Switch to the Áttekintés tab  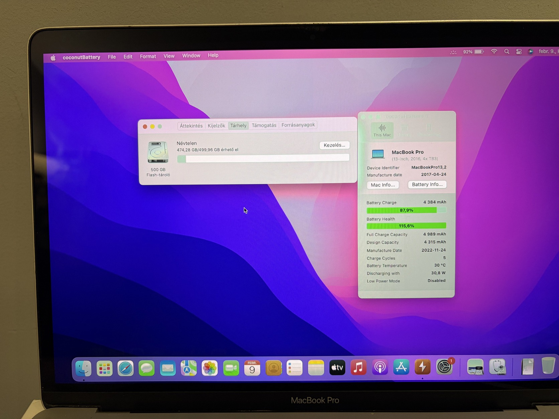[191, 126]
